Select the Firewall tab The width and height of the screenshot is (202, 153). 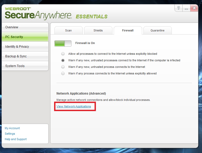tap(128, 30)
